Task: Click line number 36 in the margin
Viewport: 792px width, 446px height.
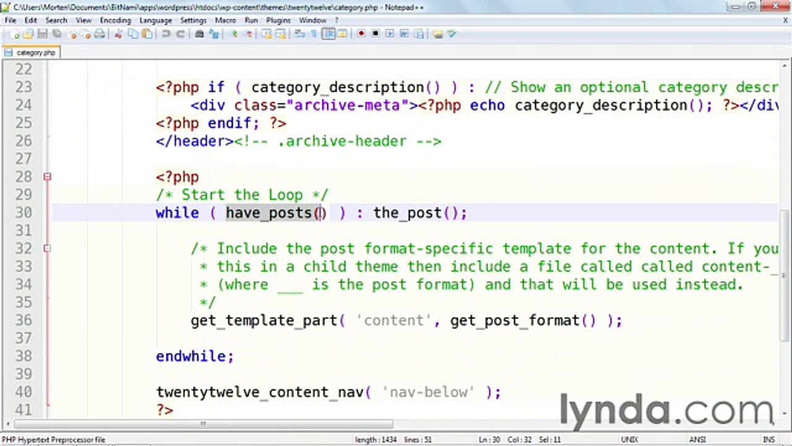Action: click(23, 320)
